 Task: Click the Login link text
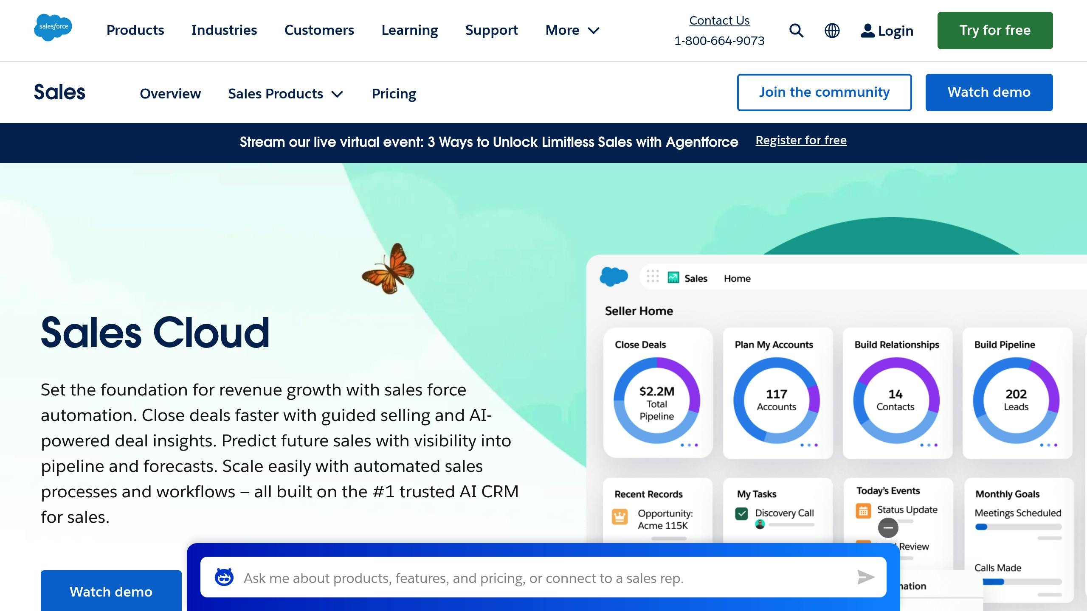pyautogui.click(x=896, y=31)
